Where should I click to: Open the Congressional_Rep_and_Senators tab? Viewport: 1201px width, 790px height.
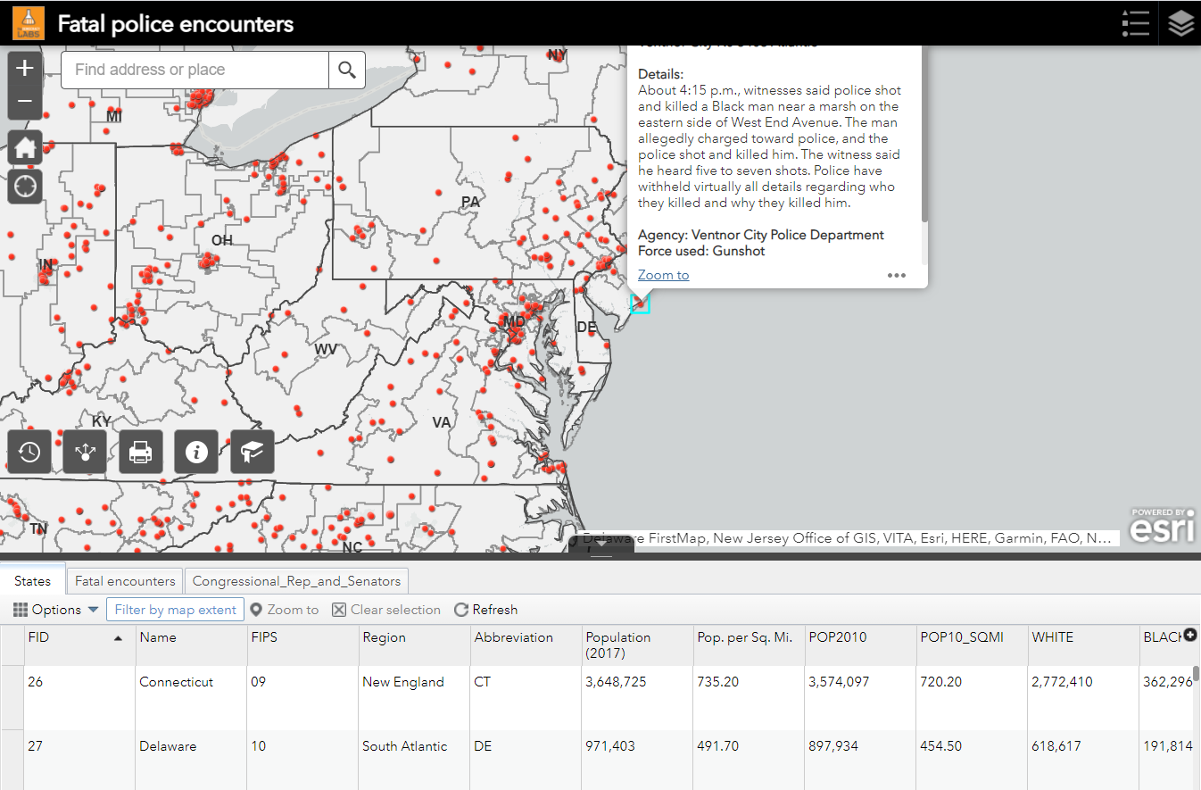pos(296,580)
